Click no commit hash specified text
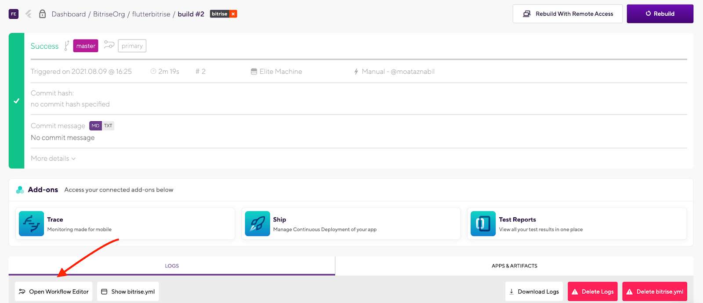Screen dimensions: 703x303 pyautogui.click(x=70, y=105)
